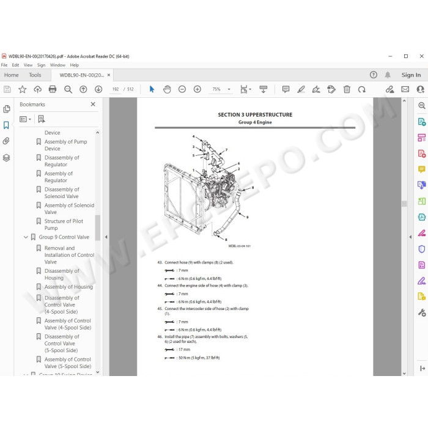Image resolution: width=428 pixels, height=428 pixels.
Task: Open Structure of Pilot Pump bookmark
Action: pos(64,224)
